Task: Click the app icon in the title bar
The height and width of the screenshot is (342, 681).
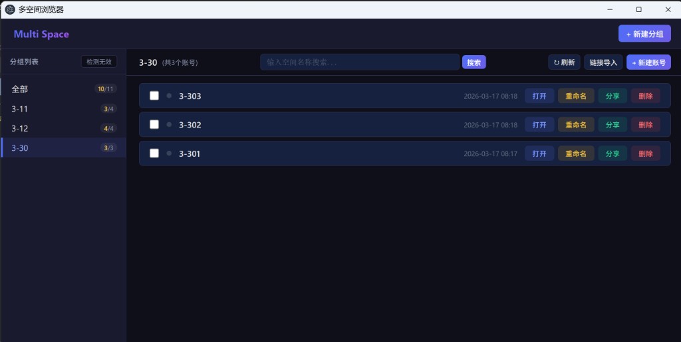Action: (9, 9)
